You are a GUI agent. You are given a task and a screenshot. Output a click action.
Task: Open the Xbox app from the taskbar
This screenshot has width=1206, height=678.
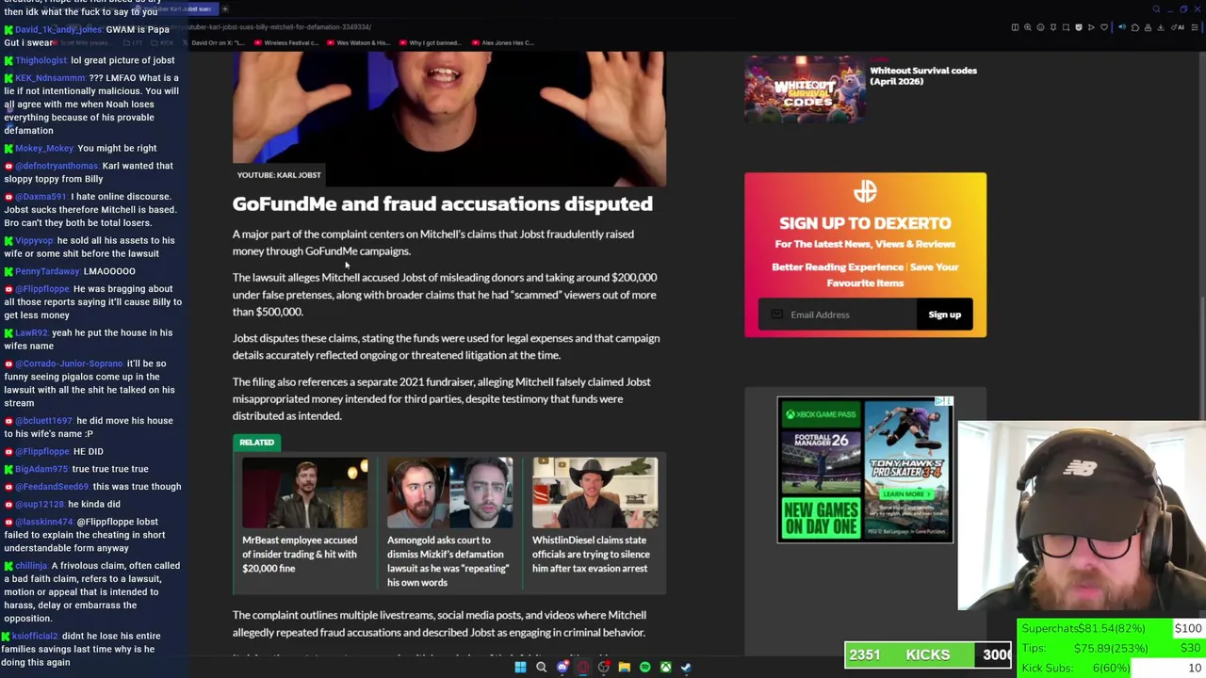coord(665,667)
